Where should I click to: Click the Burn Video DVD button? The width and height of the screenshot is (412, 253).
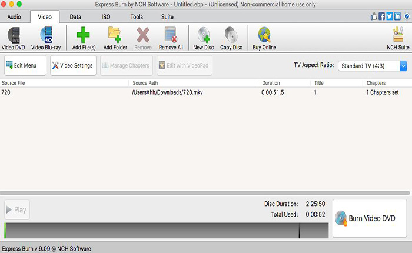pos(370,218)
